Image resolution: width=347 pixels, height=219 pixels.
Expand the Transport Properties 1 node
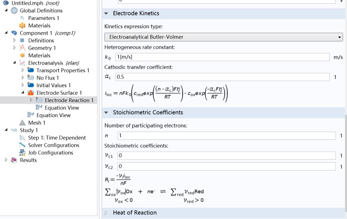tap(23, 70)
